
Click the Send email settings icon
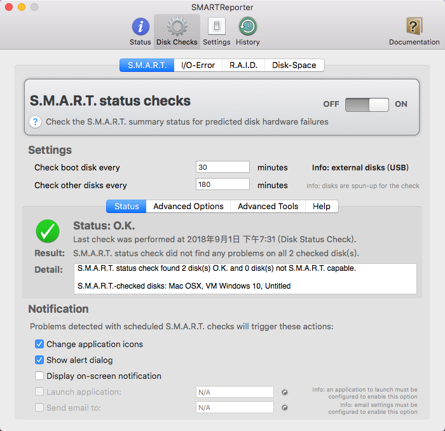pos(285,407)
